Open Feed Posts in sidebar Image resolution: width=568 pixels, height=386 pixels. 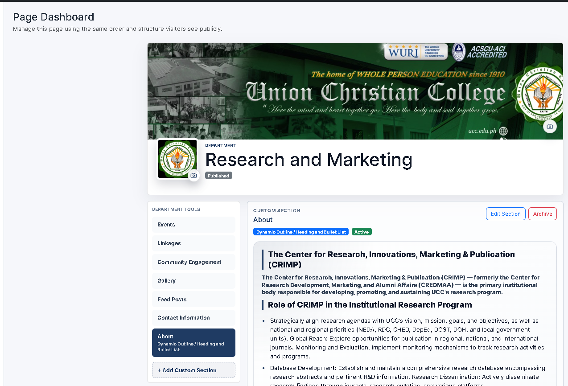tap(193, 300)
